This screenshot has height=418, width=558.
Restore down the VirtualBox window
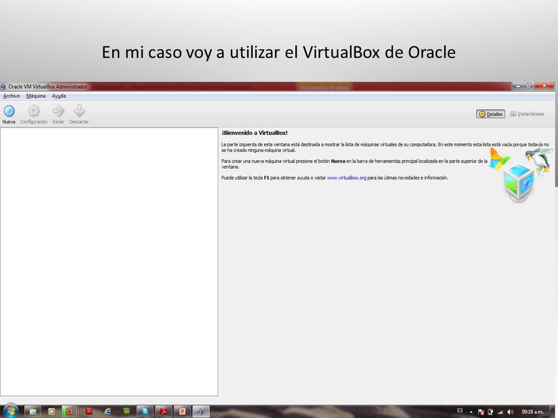point(528,86)
